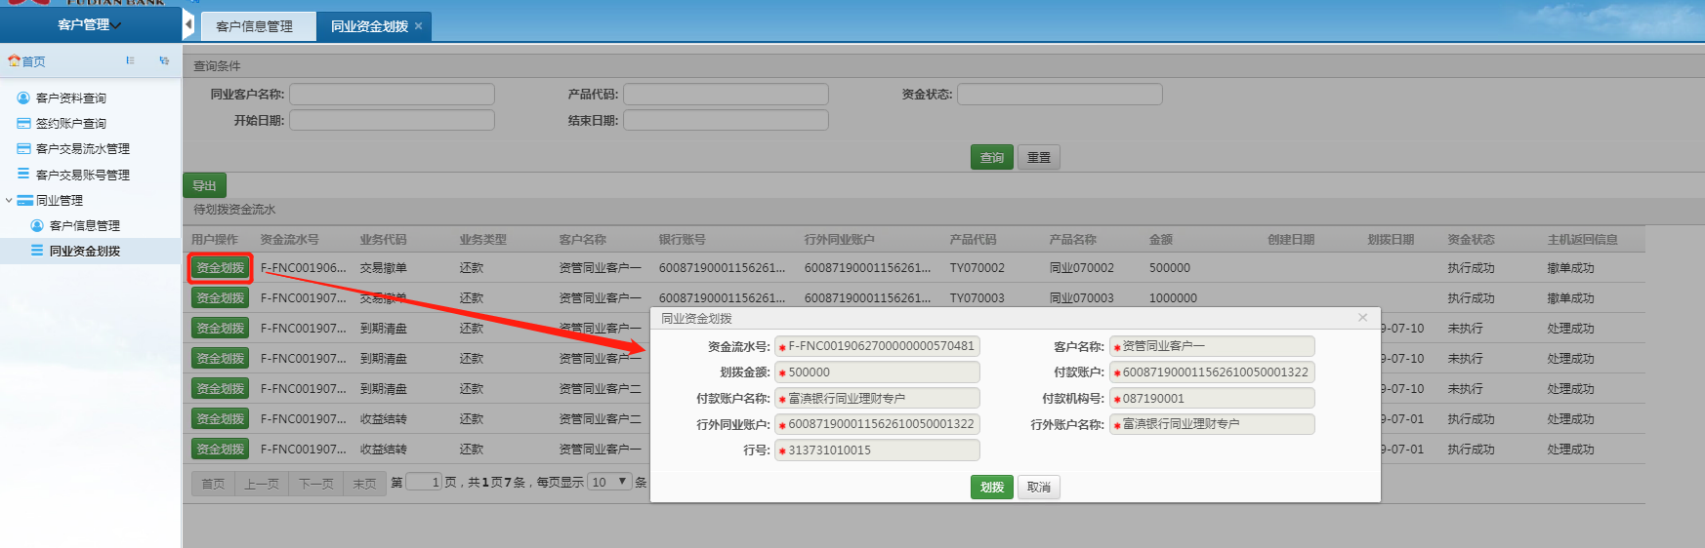The image size is (1705, 548).
Task: Open 签约账户查询 in the sidebar
Action: 71,123
